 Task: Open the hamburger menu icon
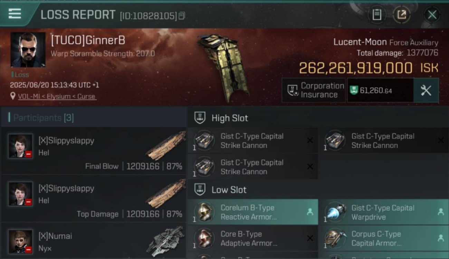click(x=15, y=14)
